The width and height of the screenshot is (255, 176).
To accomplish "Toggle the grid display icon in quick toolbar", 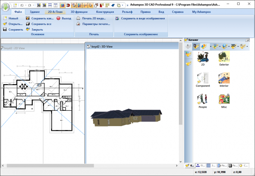I will (x=62, y=5).
